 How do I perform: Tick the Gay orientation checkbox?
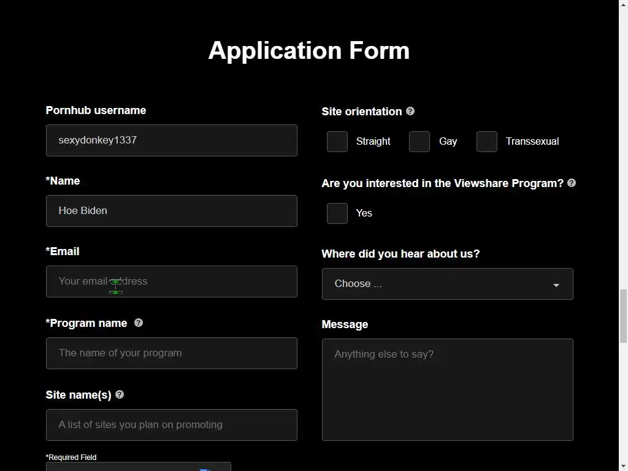(419, 142)
